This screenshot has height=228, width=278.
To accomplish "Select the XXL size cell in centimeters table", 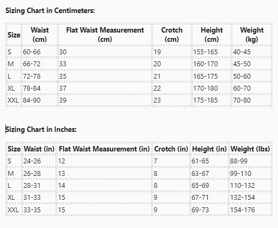I will coord(14,100).
